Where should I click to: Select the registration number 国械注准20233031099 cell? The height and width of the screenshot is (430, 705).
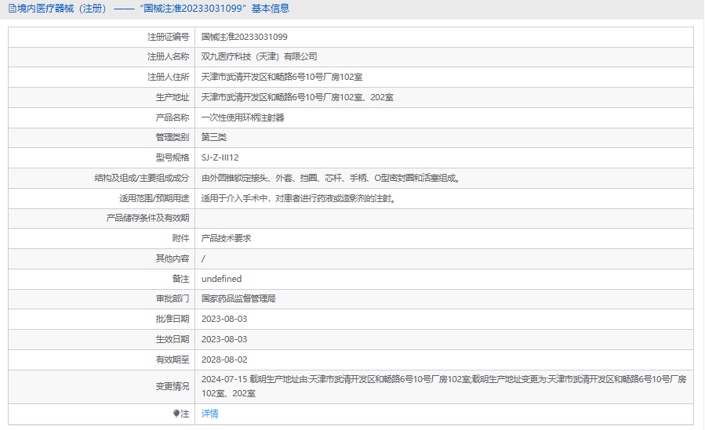244,37
